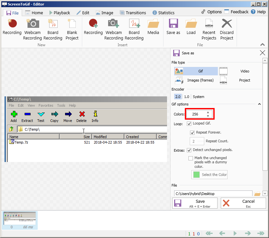Switch to the Playback tab
The image size is (269, 238).
click(60, 13)
